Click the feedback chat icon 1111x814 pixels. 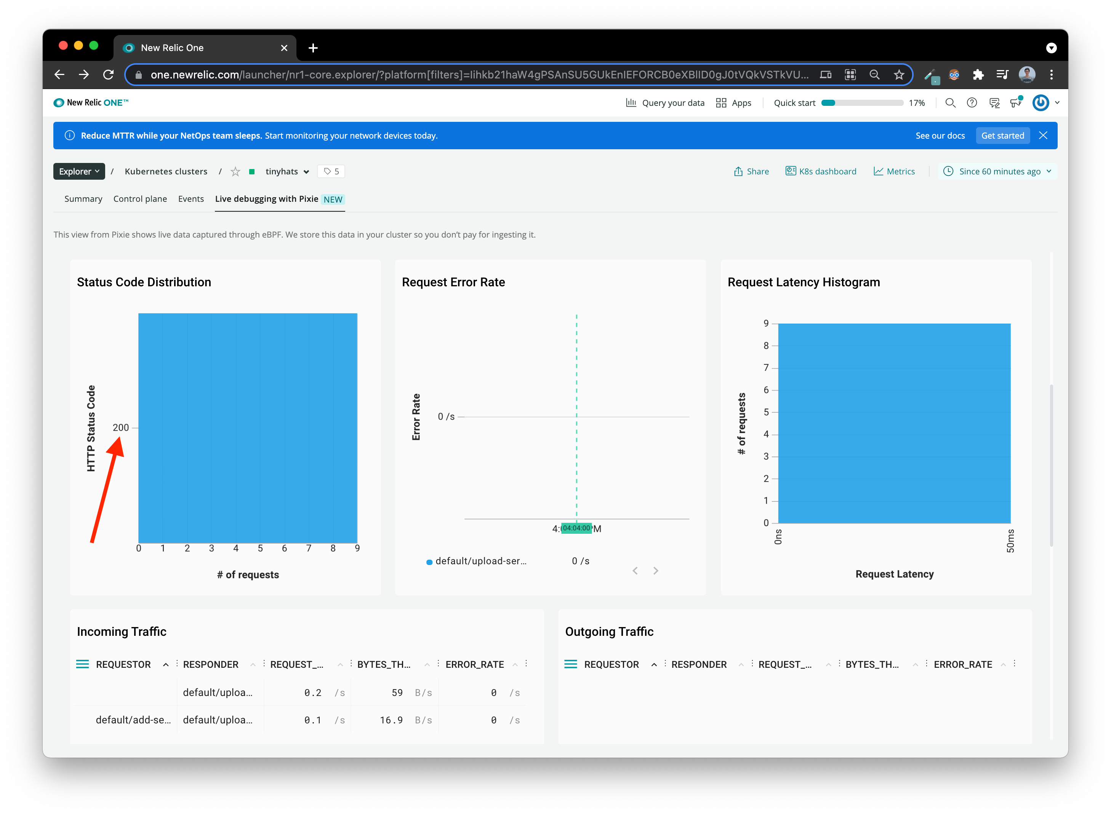point(994,102)
